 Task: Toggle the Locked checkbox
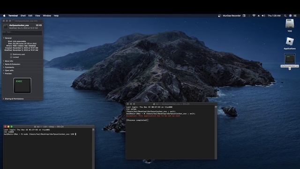[11, 57]
